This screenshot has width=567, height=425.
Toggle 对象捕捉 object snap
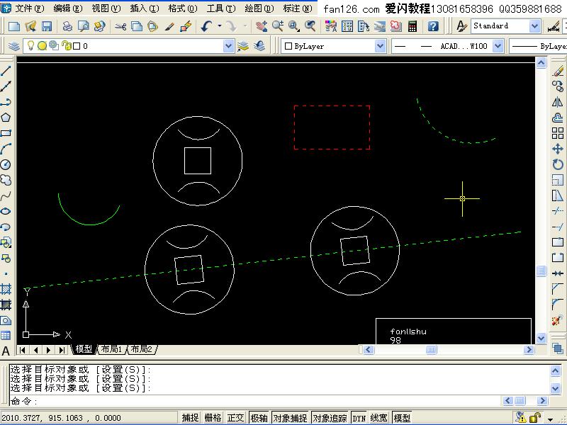click(x=290, y=418)
